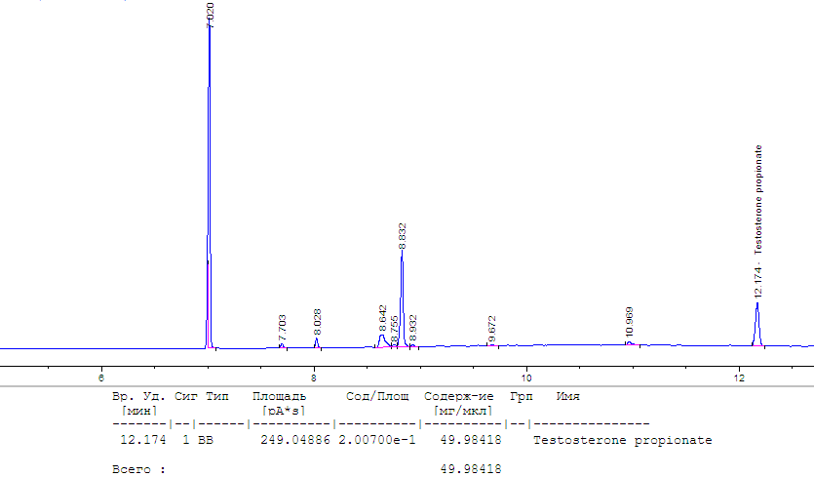Click the Всего total row label

click(x=137, y=469)
